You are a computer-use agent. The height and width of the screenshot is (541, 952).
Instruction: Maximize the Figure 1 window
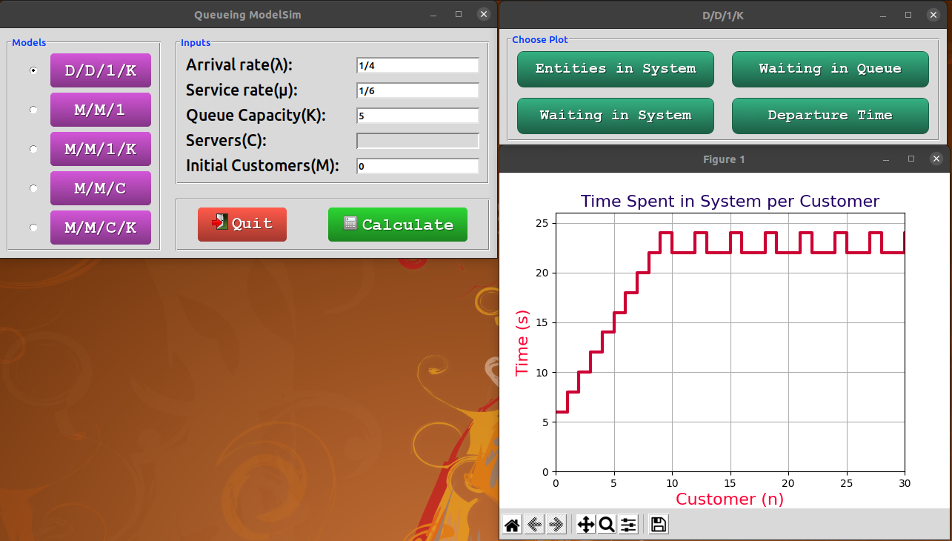[x=911, y=159]
